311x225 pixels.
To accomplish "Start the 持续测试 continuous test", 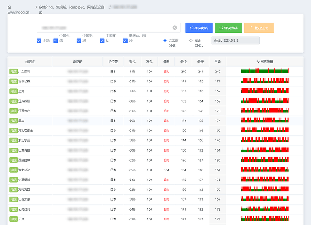I will point(228,28).
